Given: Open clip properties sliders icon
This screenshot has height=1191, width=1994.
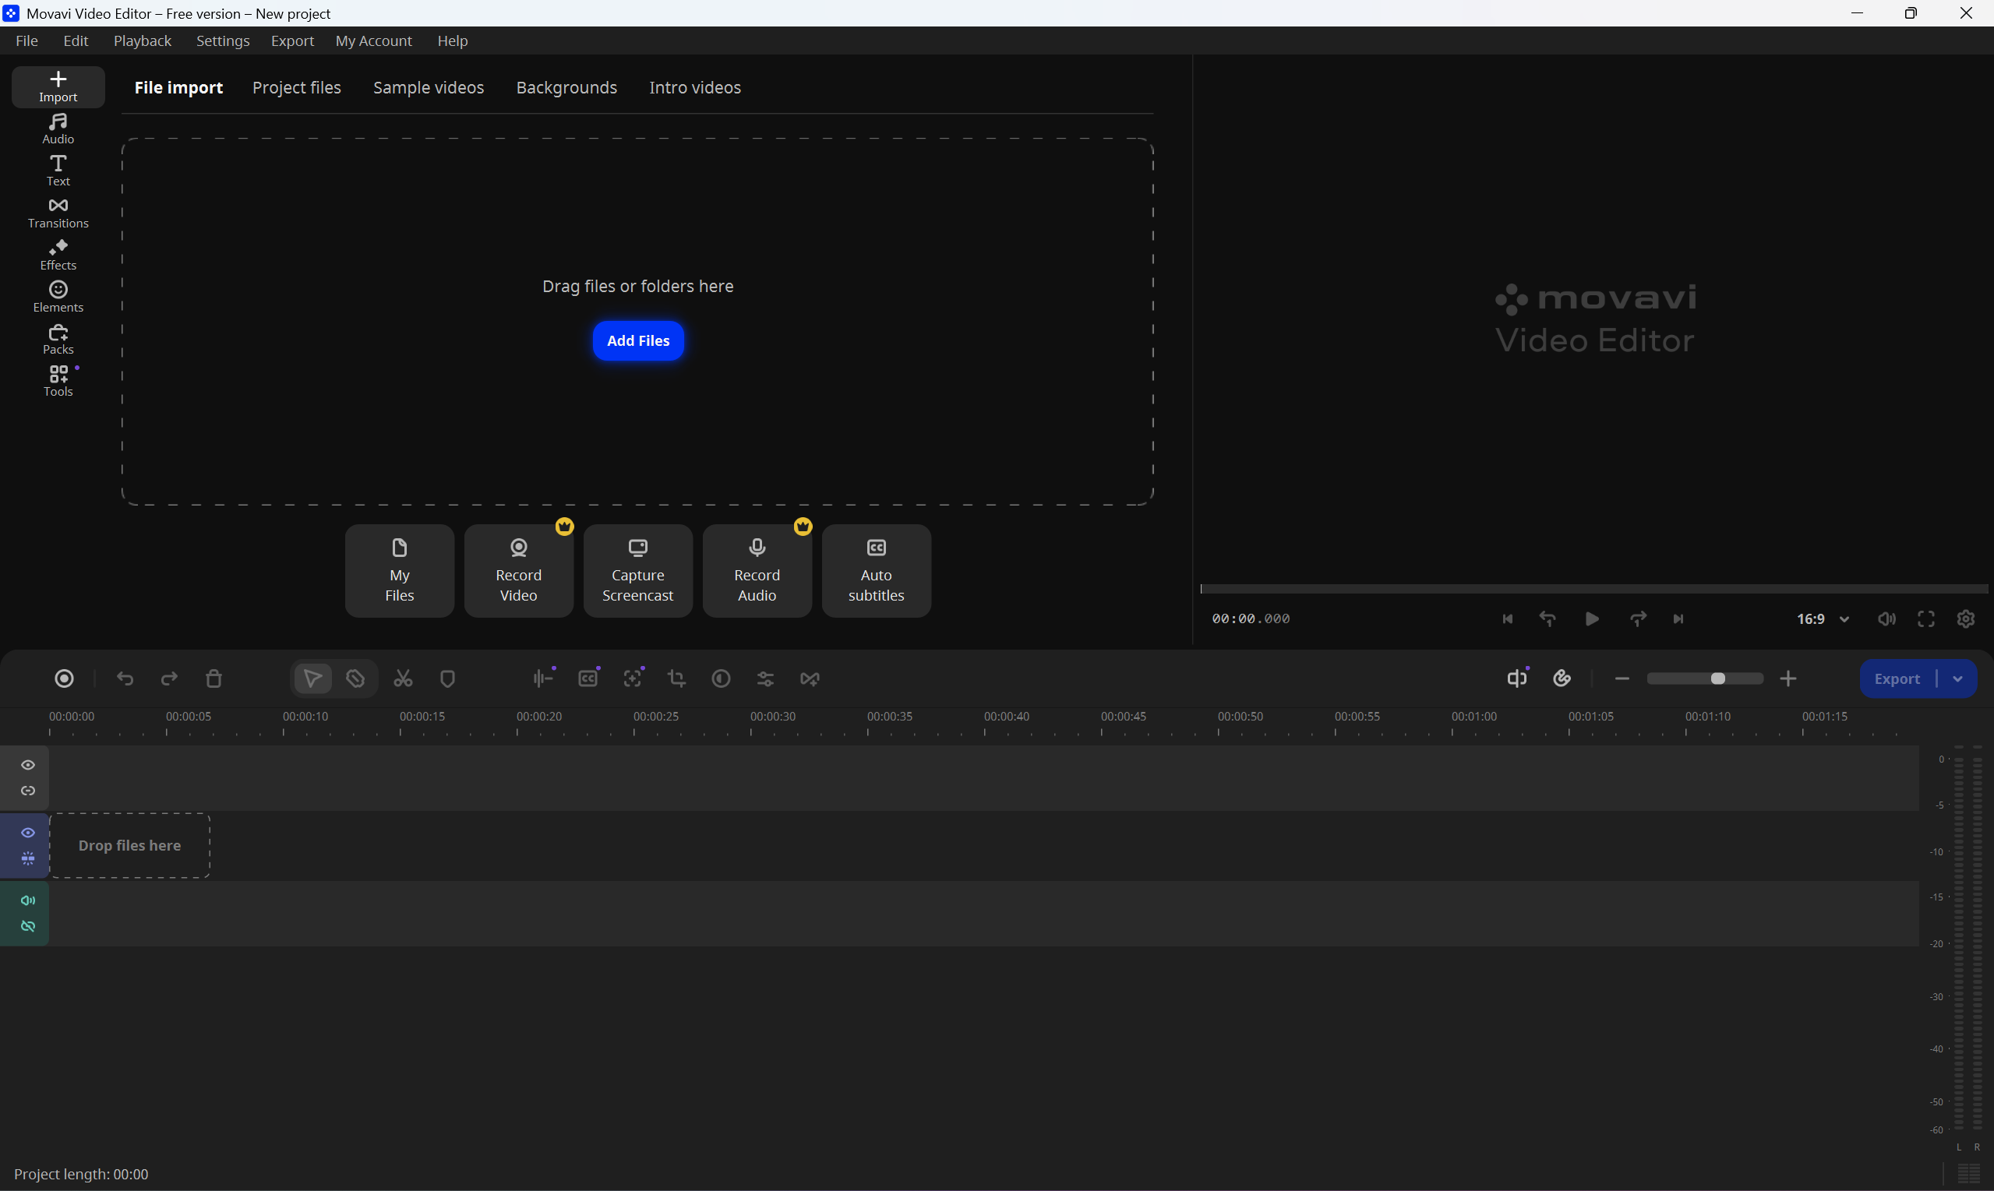Looking at the screenshot, I should [x=765, y=678].
